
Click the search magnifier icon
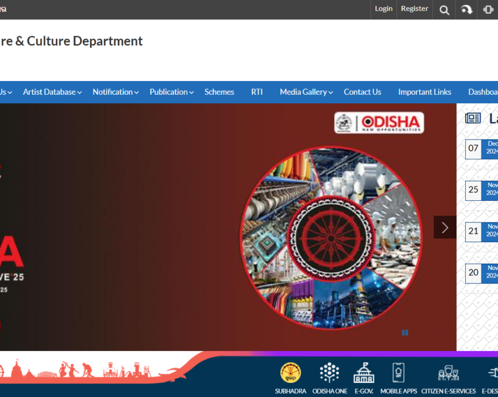(x=444, y=10)
